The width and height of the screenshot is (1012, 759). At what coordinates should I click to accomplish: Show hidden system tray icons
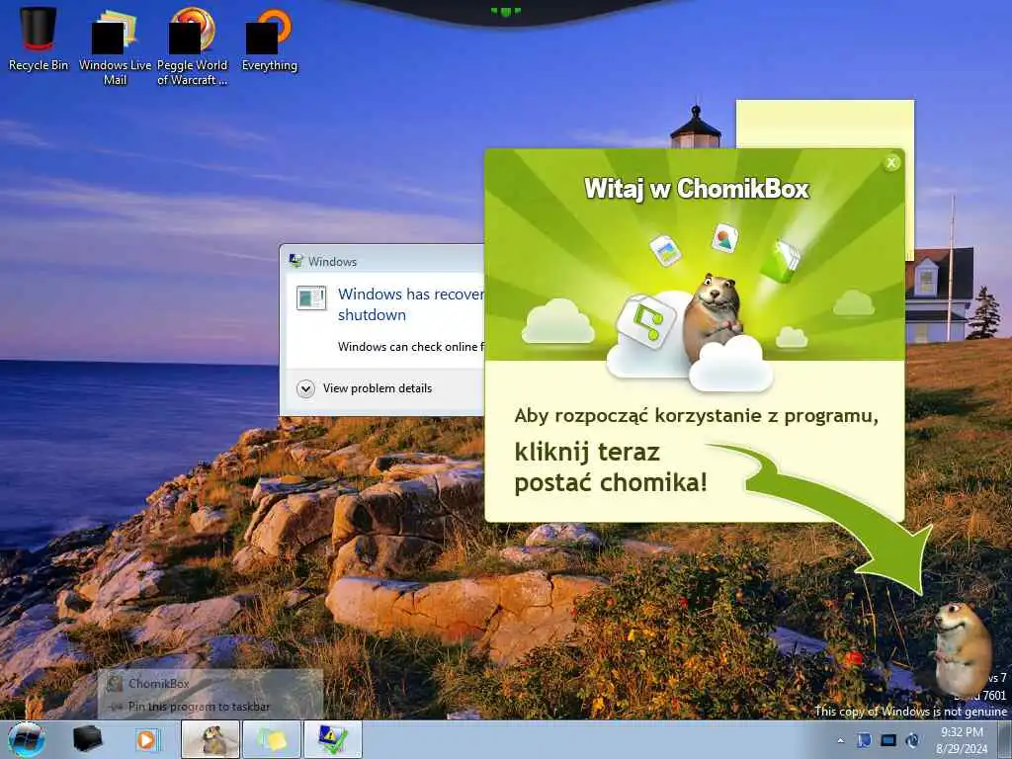(840, 740)
